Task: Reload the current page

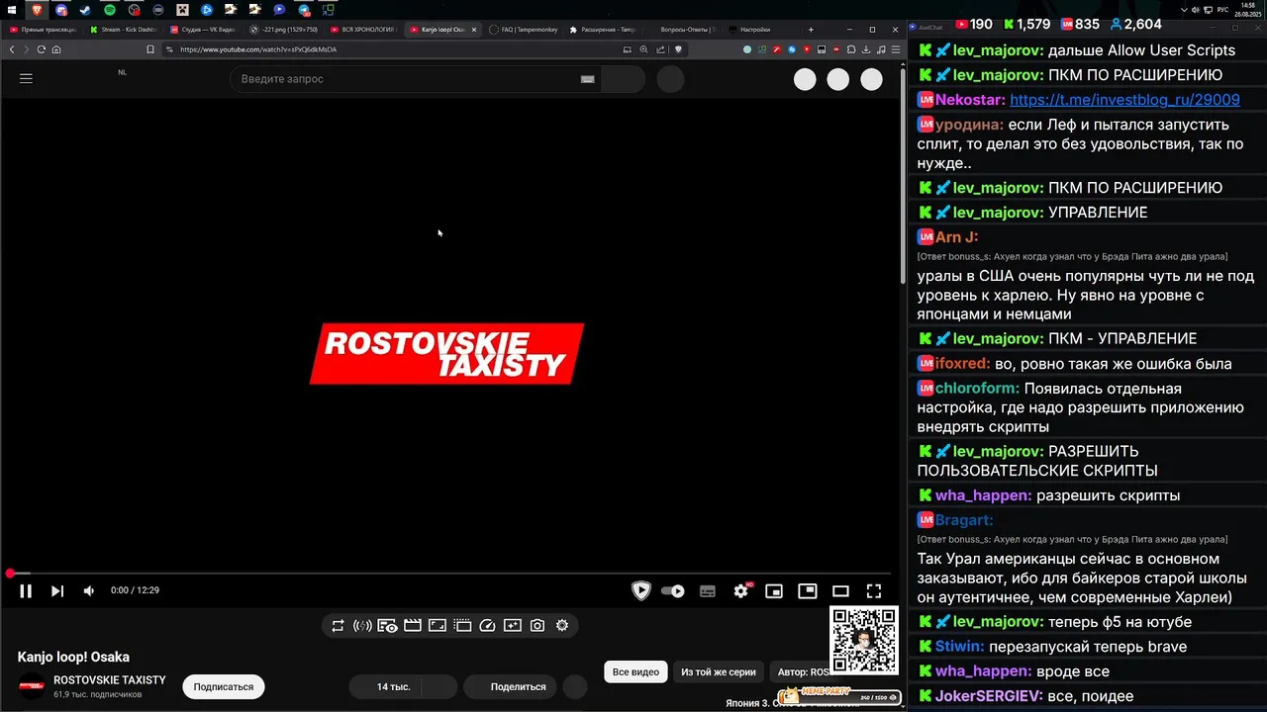Action: (x=42, y=49)
